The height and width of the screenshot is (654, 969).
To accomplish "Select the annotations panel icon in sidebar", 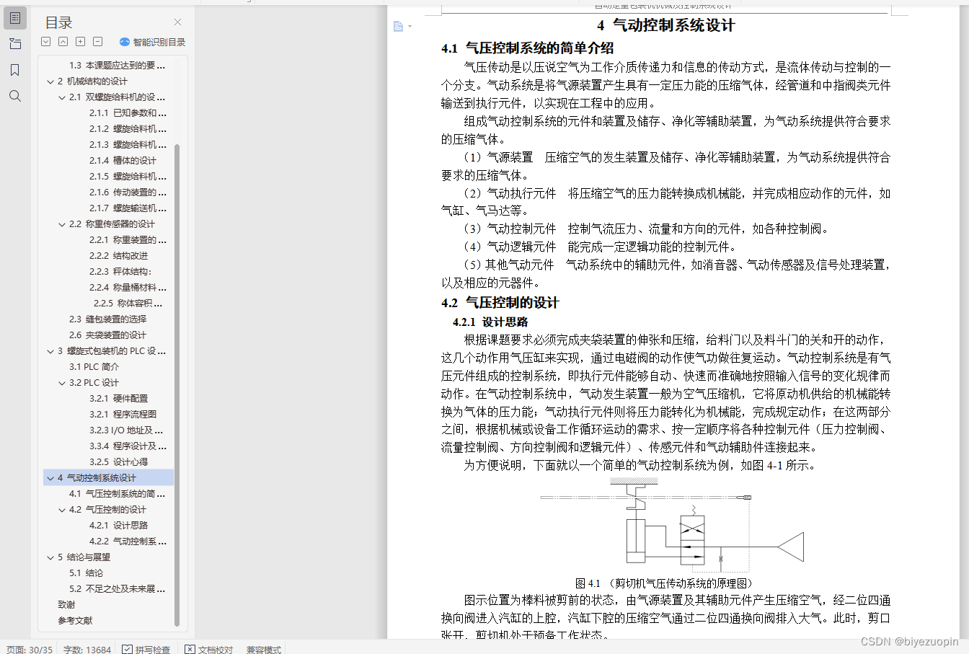I will (x=15, y=43).
